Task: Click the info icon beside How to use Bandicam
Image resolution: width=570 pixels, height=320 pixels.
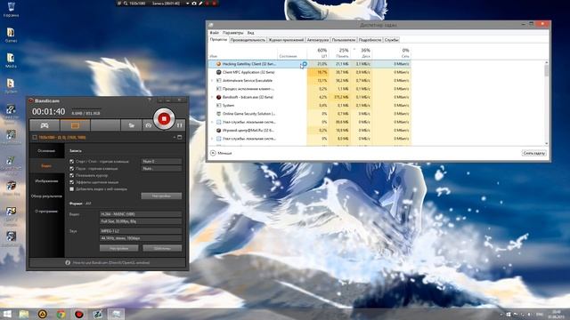Action: [x=68, y=262]
